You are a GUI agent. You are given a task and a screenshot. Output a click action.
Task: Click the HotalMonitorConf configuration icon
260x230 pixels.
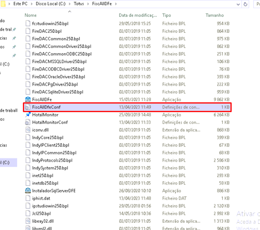(28, 122)
